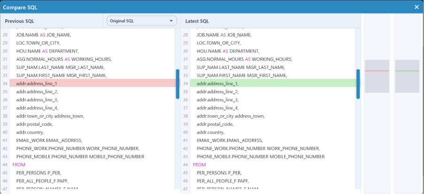Click PHONE_WORK.PHONE_NUMBER line in Latest SQL
Image resolution: width=424 pixels, height=194 pixels.
pos(259,149)
